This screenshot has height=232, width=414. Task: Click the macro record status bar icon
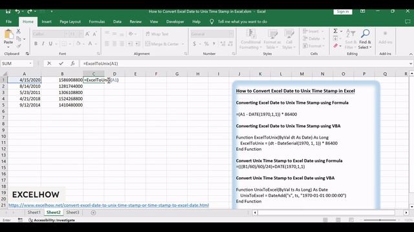tap(20, 220)
